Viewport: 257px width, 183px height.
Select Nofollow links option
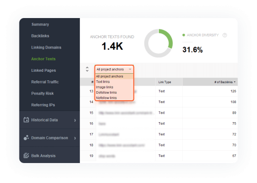[106, 98]
